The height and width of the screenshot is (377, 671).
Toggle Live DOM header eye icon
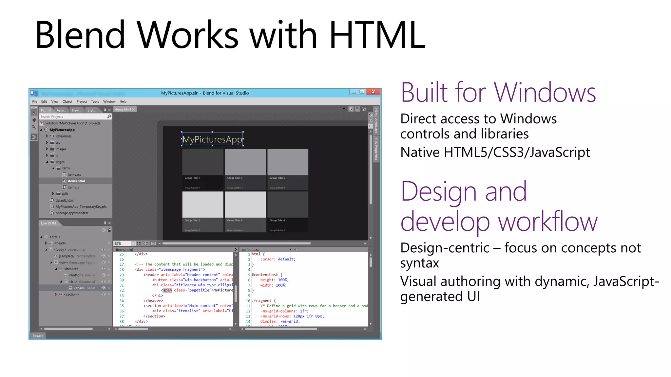pos(104,230)
